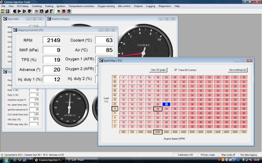This screenshot has width=262, height=163.
Task: Click the load axis cell 90
Action: coord(114,77)
